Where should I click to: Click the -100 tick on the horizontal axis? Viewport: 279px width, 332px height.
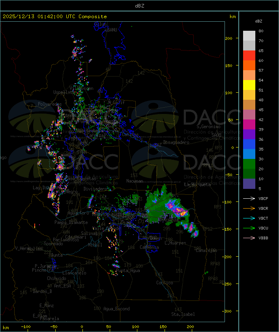coord(26,327)
